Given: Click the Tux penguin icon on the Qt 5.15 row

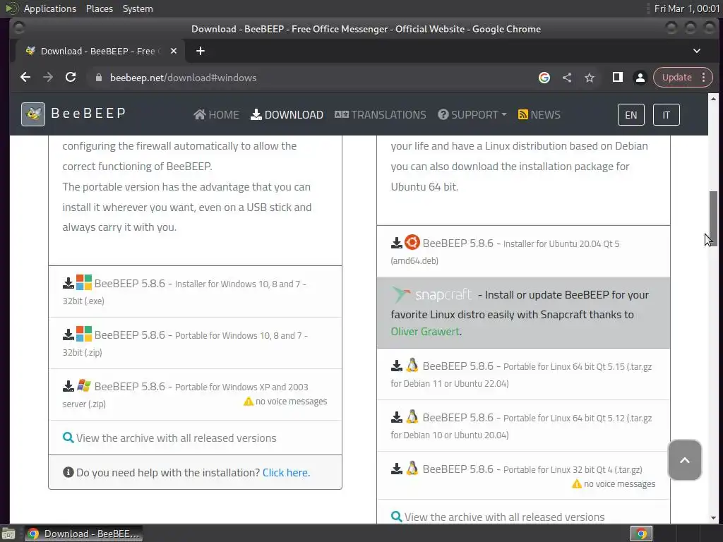Looking at the screenshot, I should click(412, 365).
